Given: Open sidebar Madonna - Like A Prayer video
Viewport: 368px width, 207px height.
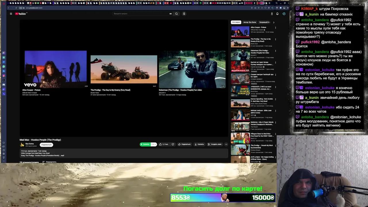Looking at the screenshot, I should (x=240, y=126).
